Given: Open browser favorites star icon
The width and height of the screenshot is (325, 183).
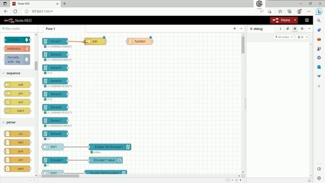Looking at the screenshot, I should tap(280, 11).
